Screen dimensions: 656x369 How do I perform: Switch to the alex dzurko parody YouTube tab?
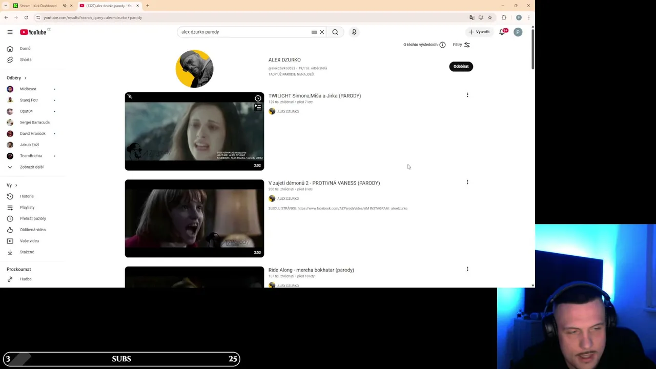point(108,6)
